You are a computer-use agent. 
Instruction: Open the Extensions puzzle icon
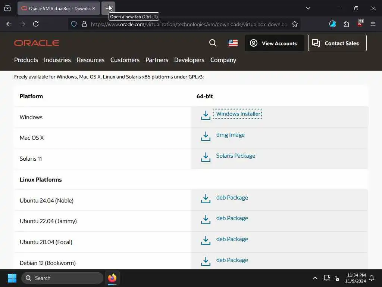tap(346, 24)
